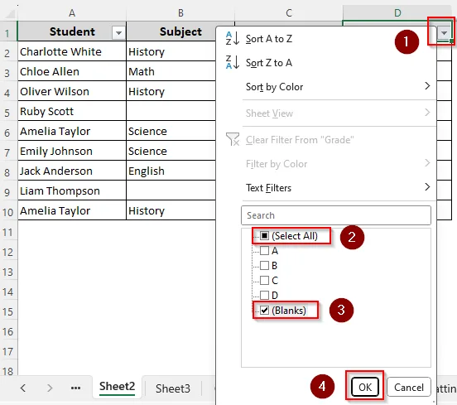Check the D grade checkbox
The image size is (457, 405).
coord(264,295)
